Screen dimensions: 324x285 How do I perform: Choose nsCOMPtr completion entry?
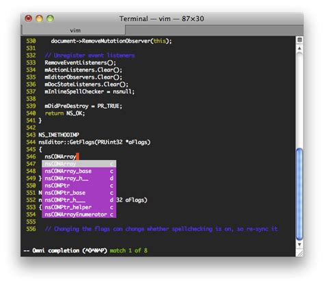[79, 186]
